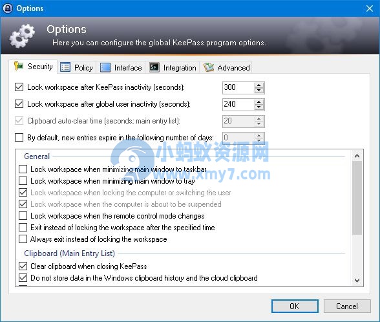Image resolution: width=380 pixels, height=322 pixels.
Task: Confirm settings with the OK button
Action: coord(295,306)
